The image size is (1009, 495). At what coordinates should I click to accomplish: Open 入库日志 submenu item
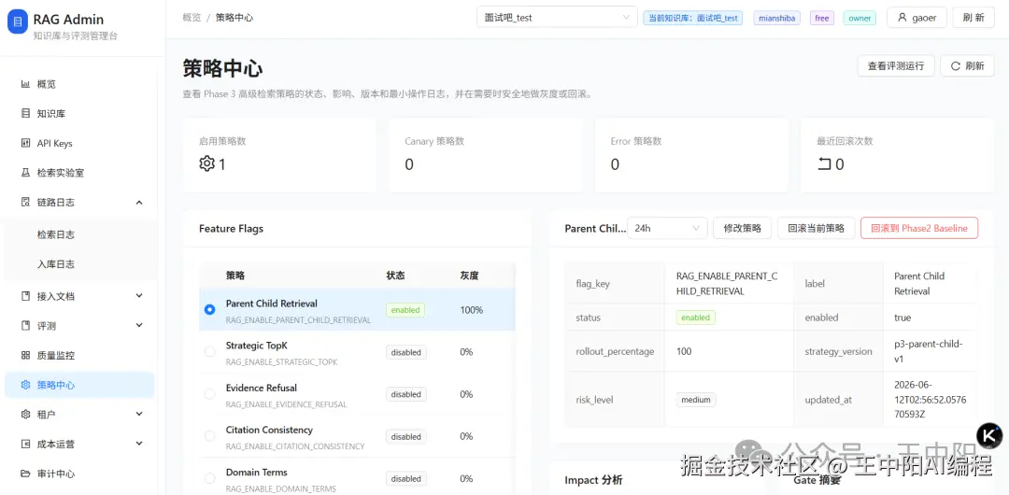(x=79, y=264)
